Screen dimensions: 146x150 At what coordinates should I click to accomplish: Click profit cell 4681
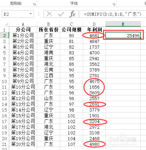[x=94, y=35]
